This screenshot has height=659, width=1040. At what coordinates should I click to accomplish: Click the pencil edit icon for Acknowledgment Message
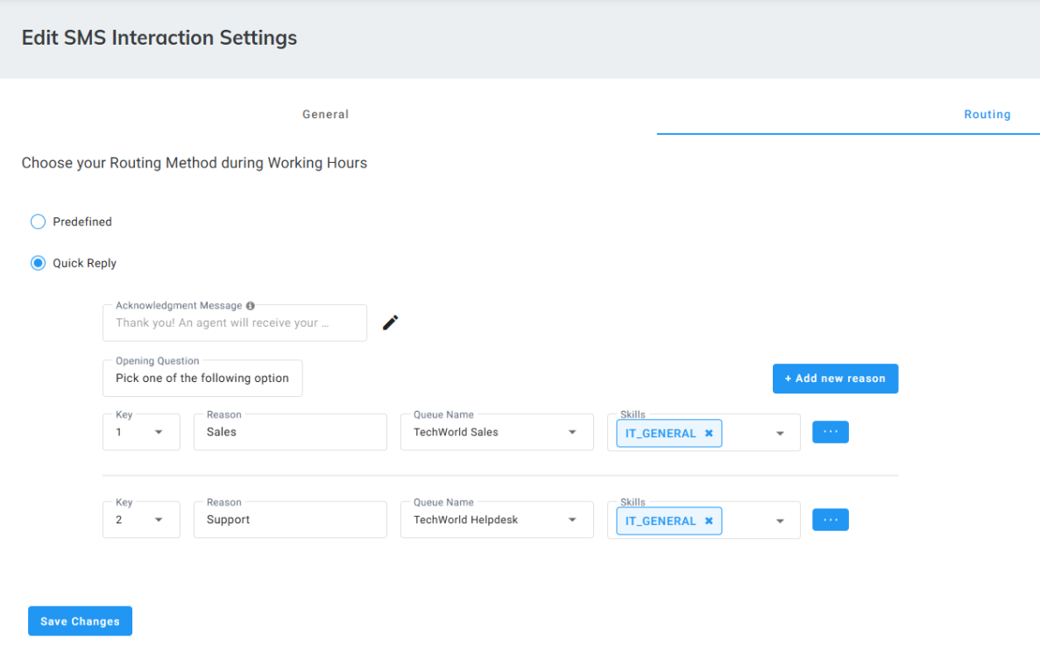coord(391,322)
